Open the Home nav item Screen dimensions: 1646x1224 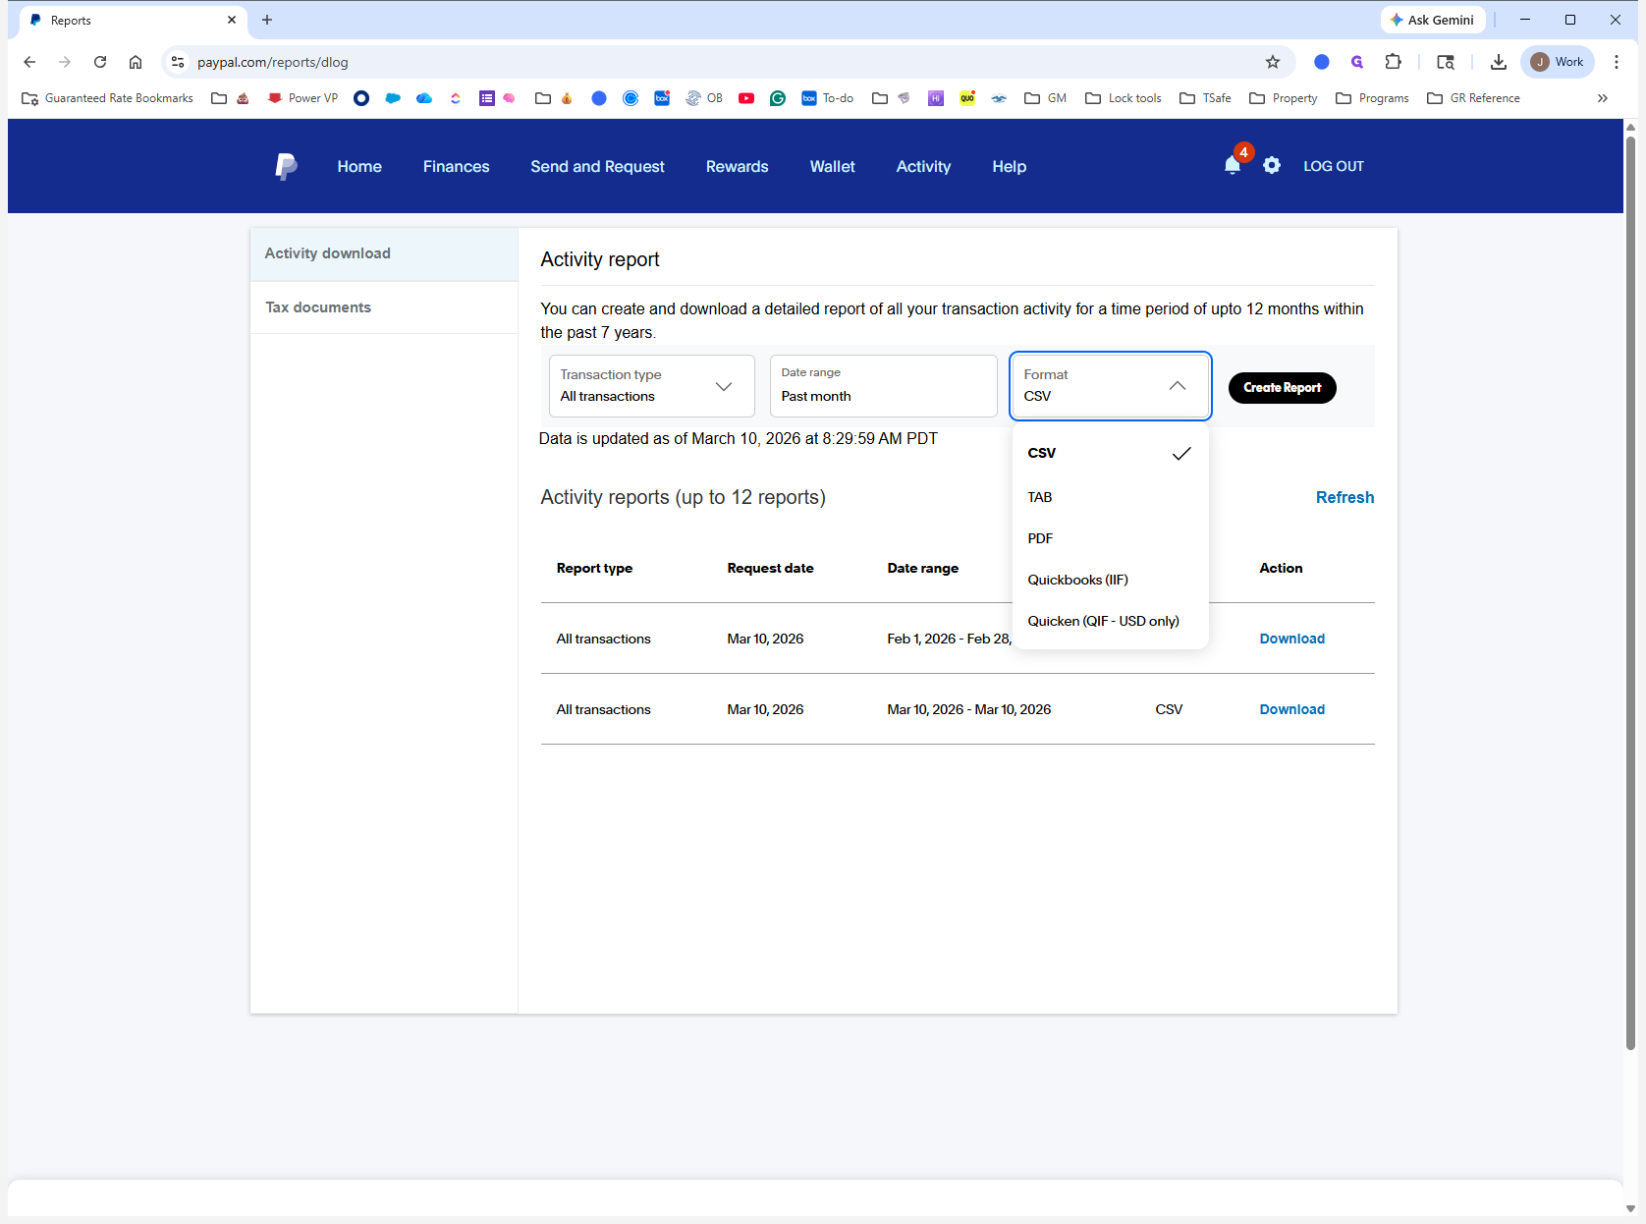[x=359, y=167]
